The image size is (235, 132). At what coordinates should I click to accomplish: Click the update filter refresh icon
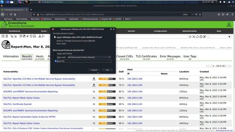point(190,37)
